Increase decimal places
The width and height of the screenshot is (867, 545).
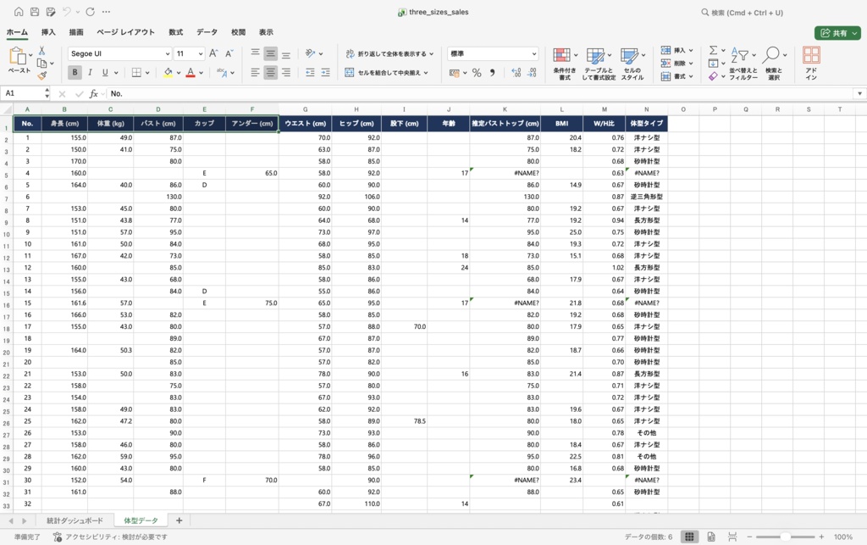pyautogui.click(x=516, y=73)
